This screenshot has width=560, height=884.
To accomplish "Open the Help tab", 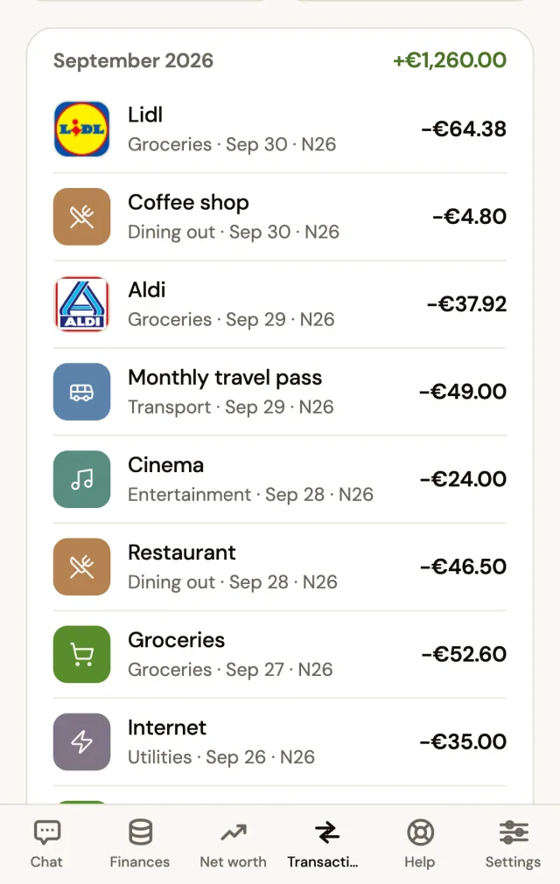I will [420, 844].
